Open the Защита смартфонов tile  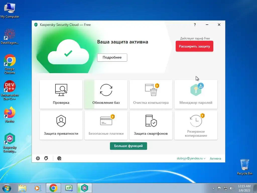point(151,125)
